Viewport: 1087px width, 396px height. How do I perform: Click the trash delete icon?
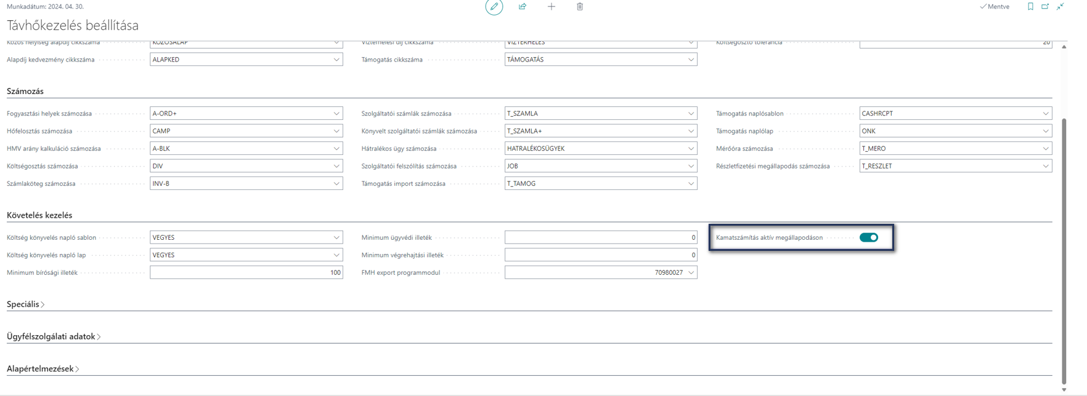click(580, 7)
